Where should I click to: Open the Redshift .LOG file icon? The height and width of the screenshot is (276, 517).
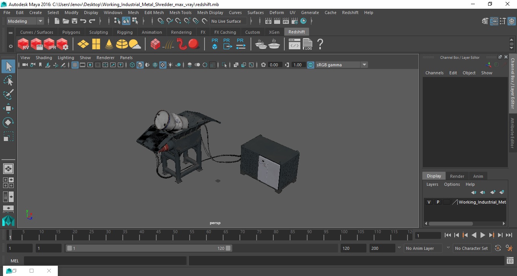(x=308, y=44)
